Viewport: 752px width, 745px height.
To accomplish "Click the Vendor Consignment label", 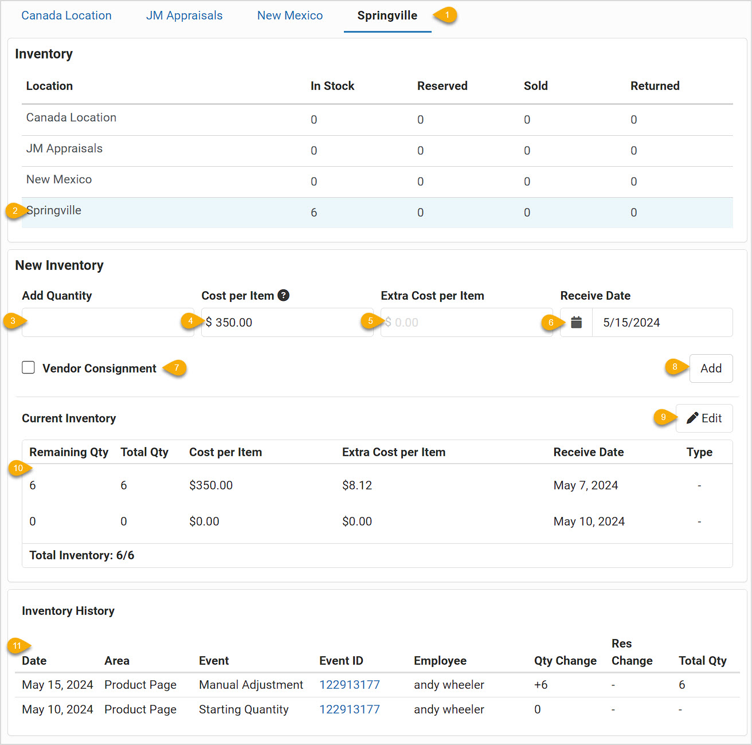I will (99, 368).
